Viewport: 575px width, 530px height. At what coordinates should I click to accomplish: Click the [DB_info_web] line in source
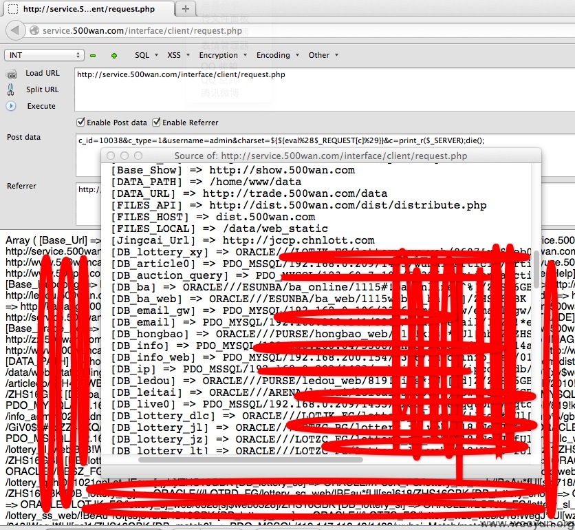pyautogui.click(x=321, y=357)
